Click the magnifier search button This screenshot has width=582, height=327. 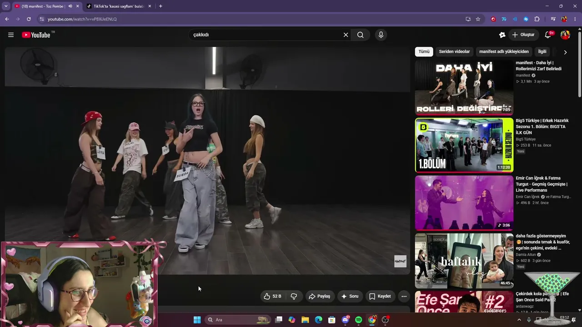pyautogui.click(x=361, y=35)
